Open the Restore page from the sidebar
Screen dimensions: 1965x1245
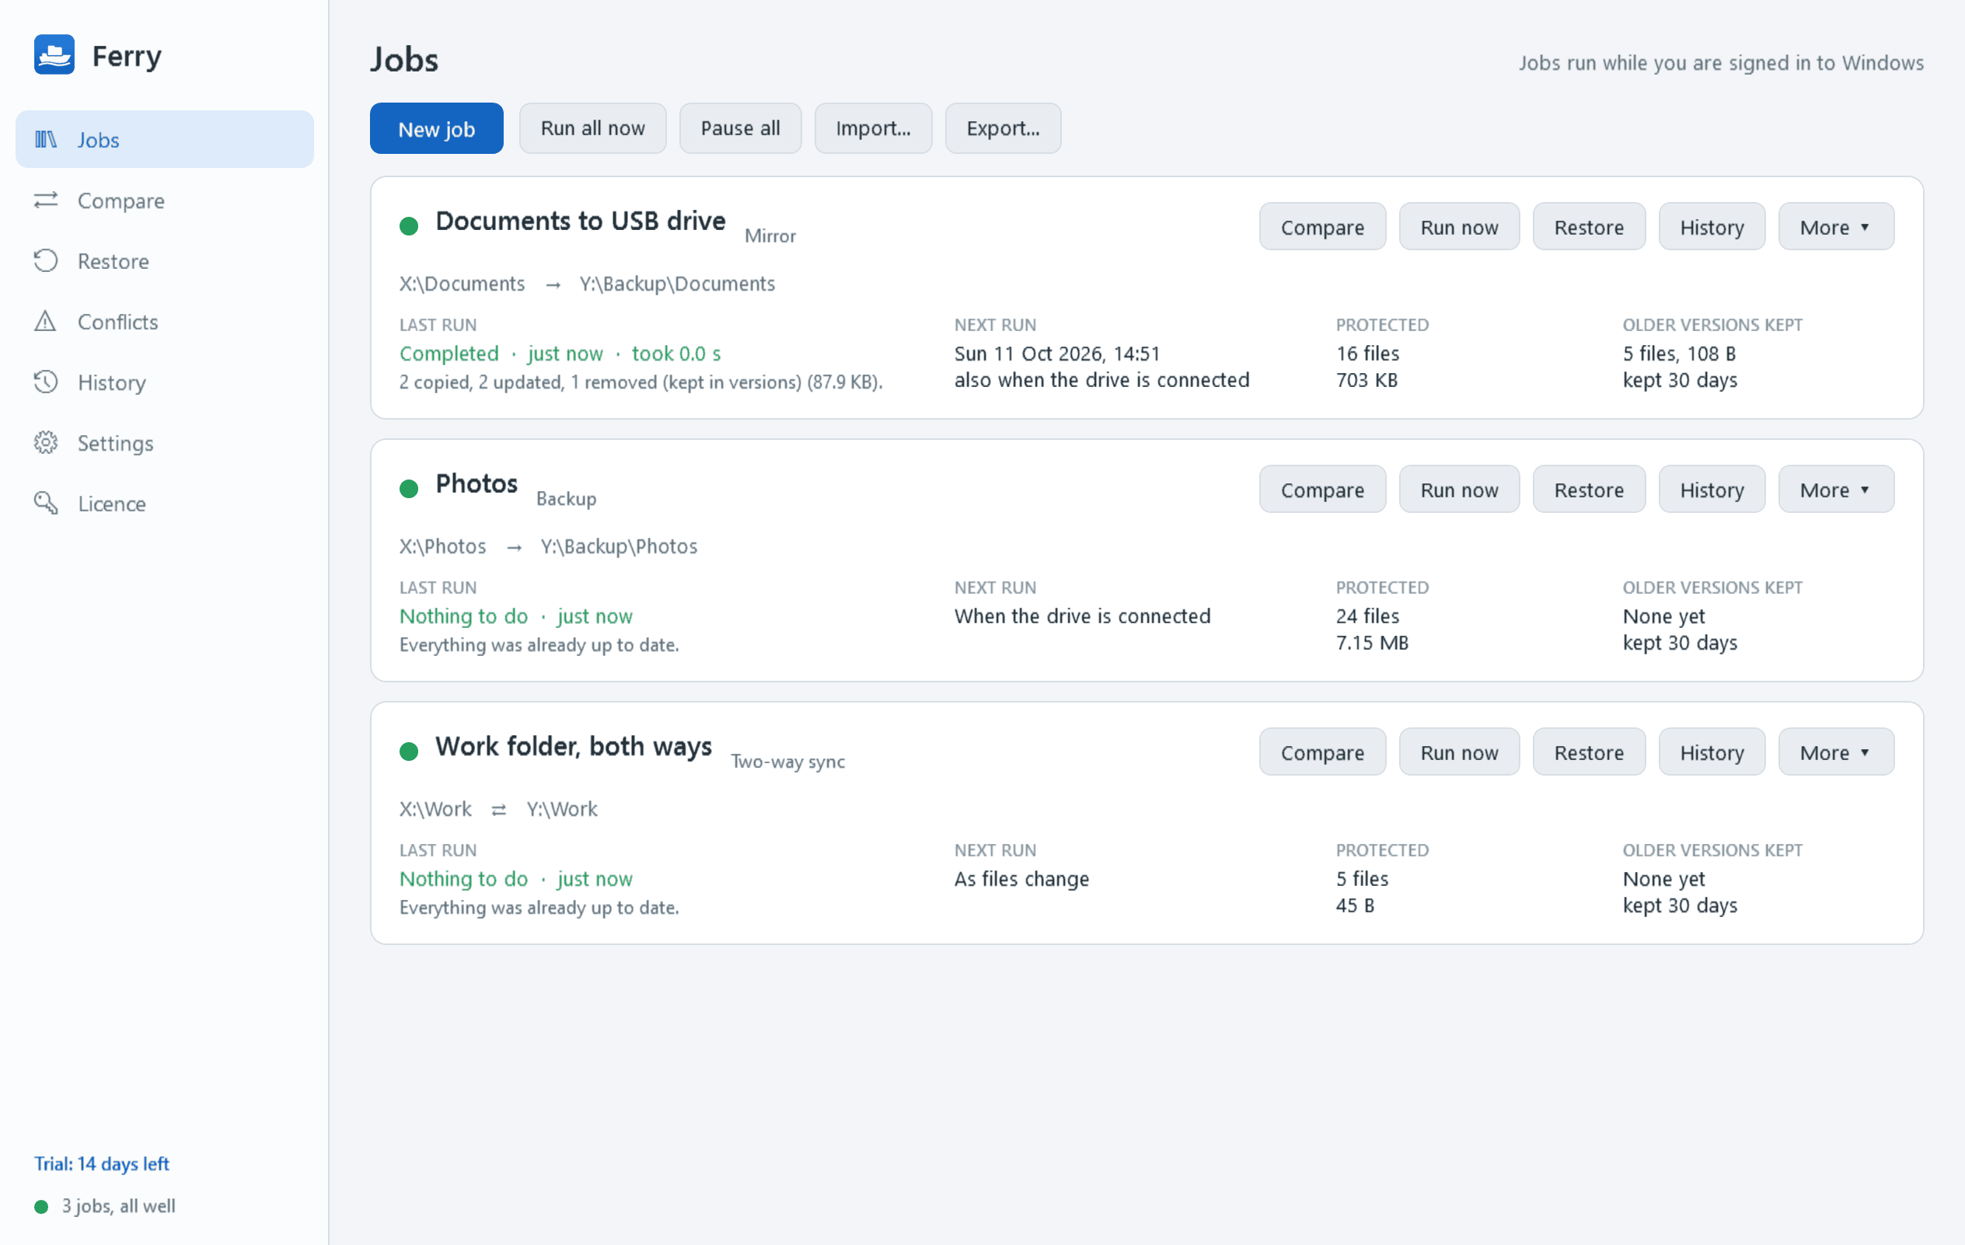(165, 261)
